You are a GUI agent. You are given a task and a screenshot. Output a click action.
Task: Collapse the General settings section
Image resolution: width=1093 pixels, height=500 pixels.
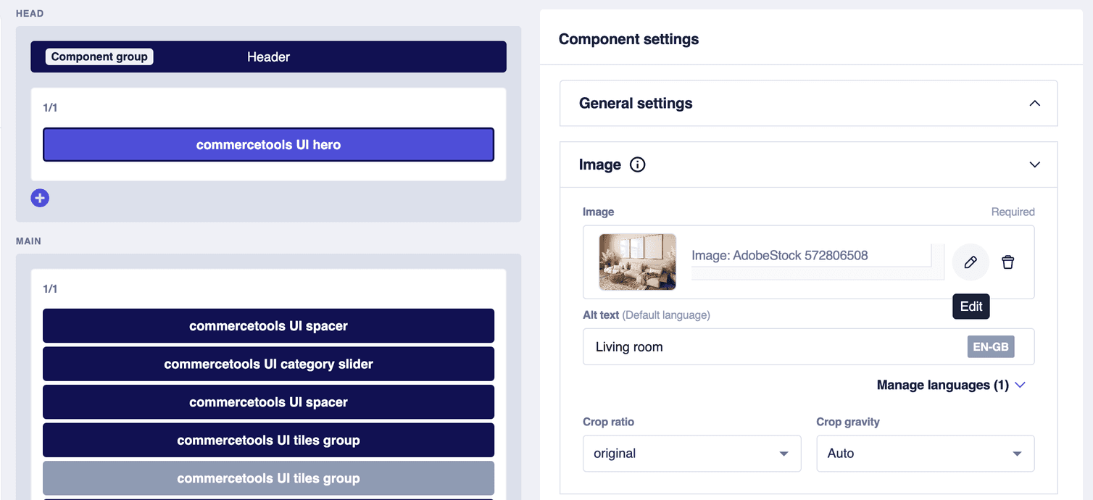click(x=1035, y=103)
